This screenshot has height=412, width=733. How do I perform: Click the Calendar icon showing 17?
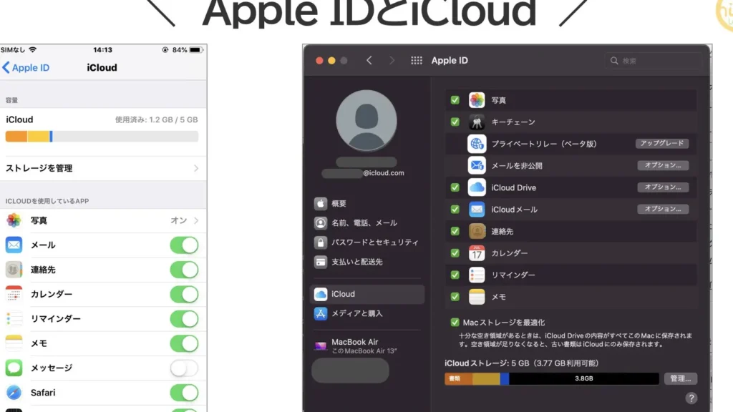476,252
